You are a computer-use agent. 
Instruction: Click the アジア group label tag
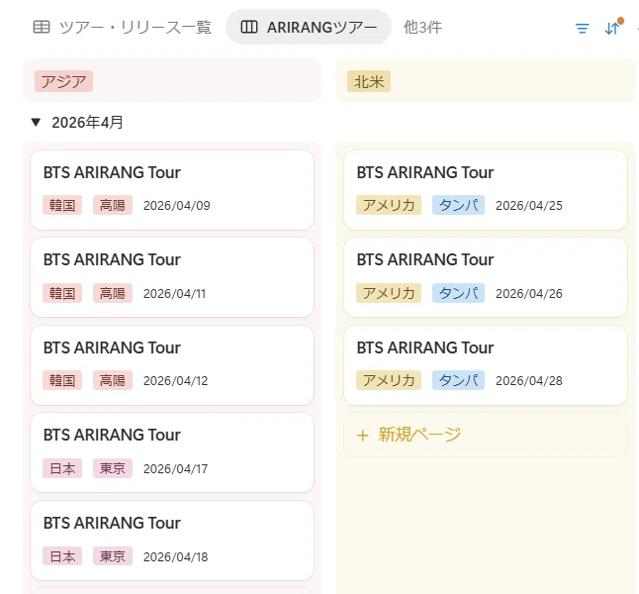click(x=63, y=81)
